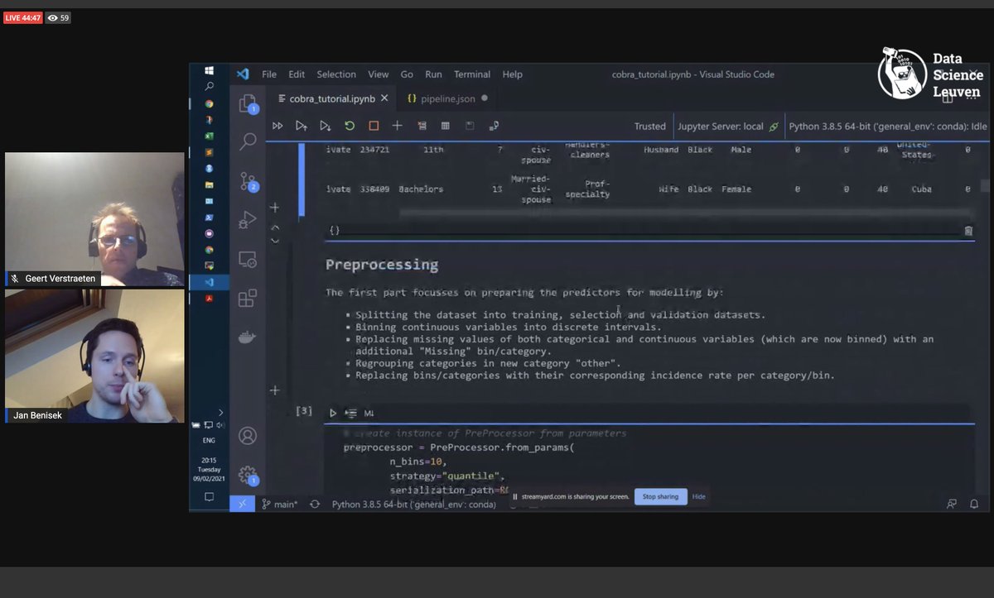Run cell [3] with the play icon
Screen dimensions: 994x598
[333, 413]
